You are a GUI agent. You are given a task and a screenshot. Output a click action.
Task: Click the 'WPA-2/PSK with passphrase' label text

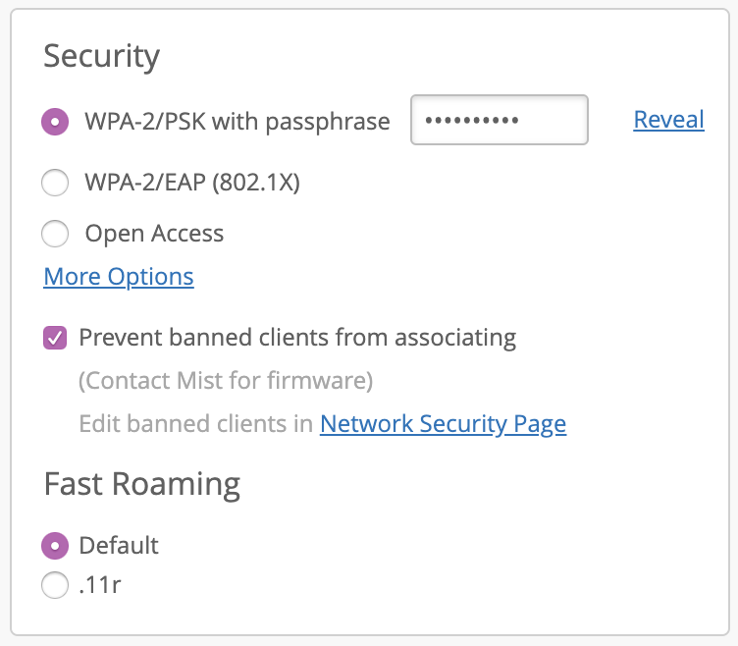pos(237,122)
